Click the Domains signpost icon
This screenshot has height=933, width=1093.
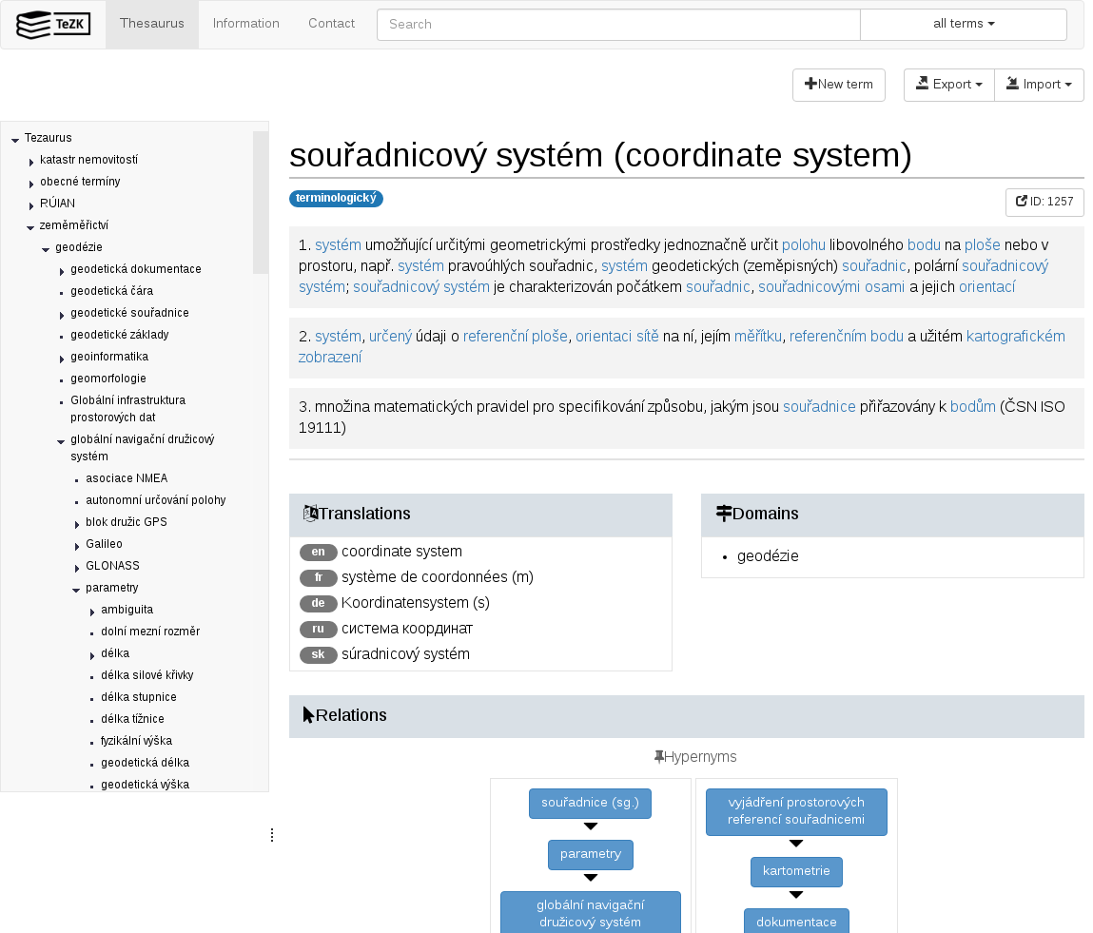[723, 514]
